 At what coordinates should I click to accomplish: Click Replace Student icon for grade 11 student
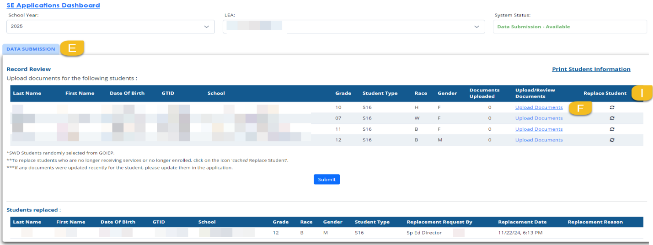click(612, 129)
